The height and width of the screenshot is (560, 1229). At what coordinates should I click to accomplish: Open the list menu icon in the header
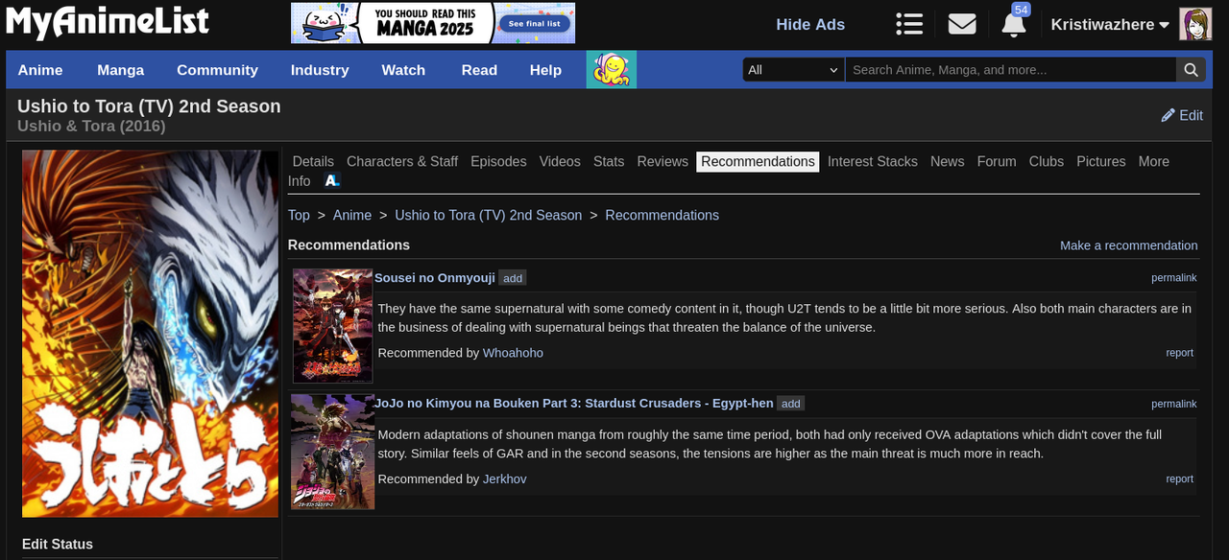[x=909, y=24]
